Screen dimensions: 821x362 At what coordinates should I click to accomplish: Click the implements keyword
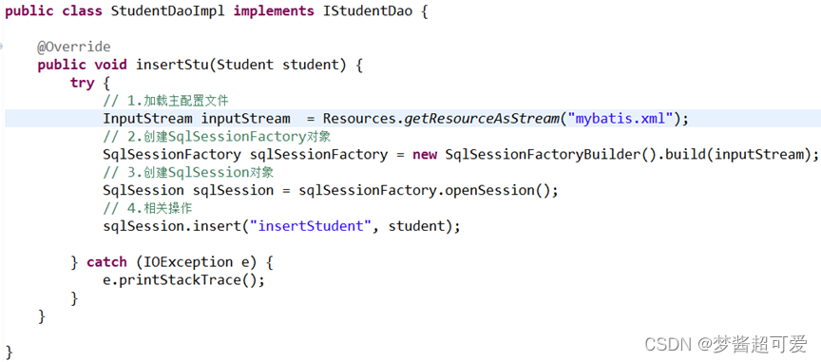(x=274, y=11)
